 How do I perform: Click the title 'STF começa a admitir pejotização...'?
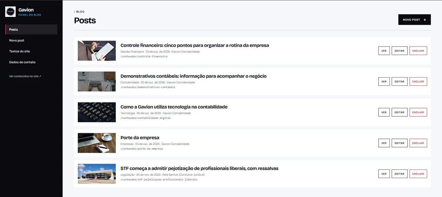199,168
